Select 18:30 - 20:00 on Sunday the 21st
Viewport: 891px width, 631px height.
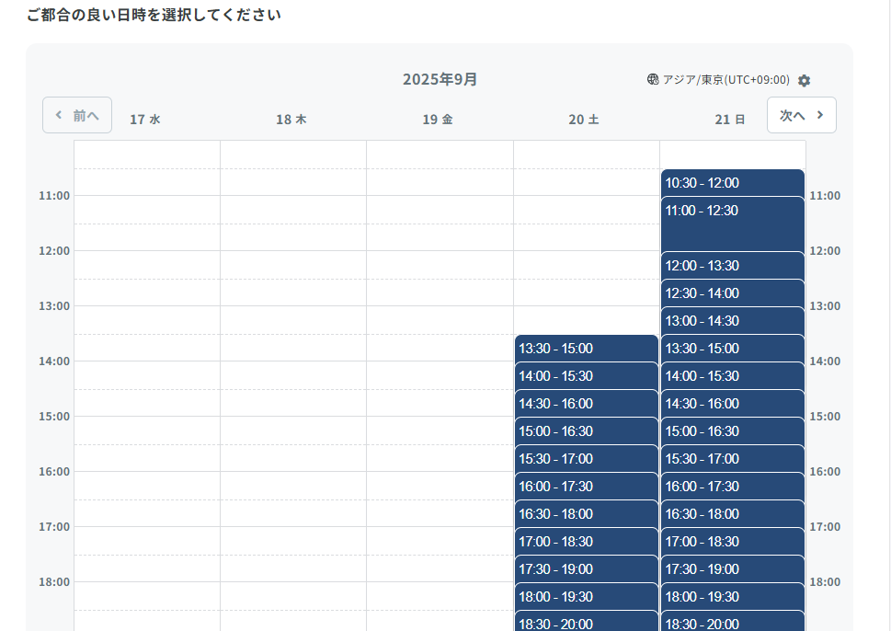(x=732, y=624)
